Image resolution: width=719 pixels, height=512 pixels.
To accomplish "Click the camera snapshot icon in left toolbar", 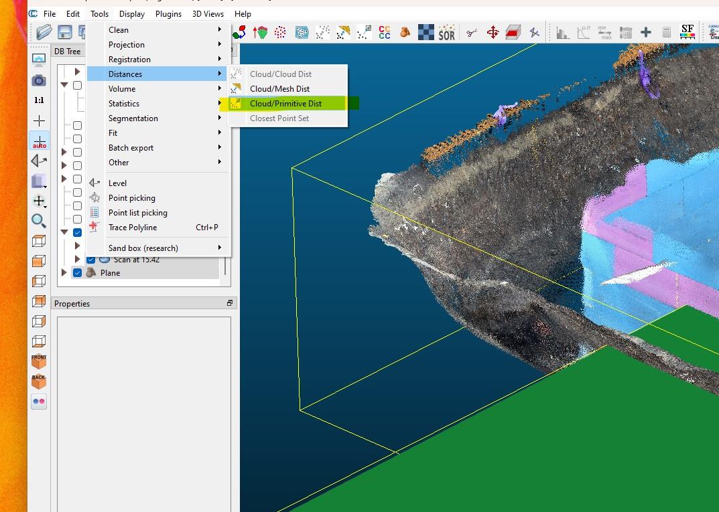I will (x=39, y=80).
